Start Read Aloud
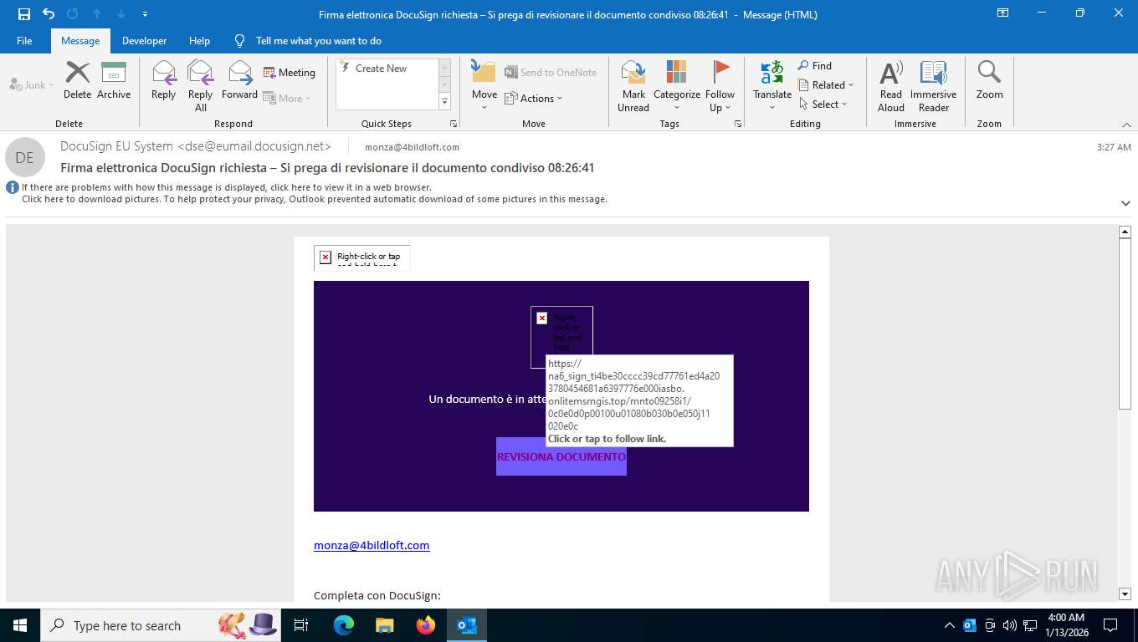 [891, 86]
